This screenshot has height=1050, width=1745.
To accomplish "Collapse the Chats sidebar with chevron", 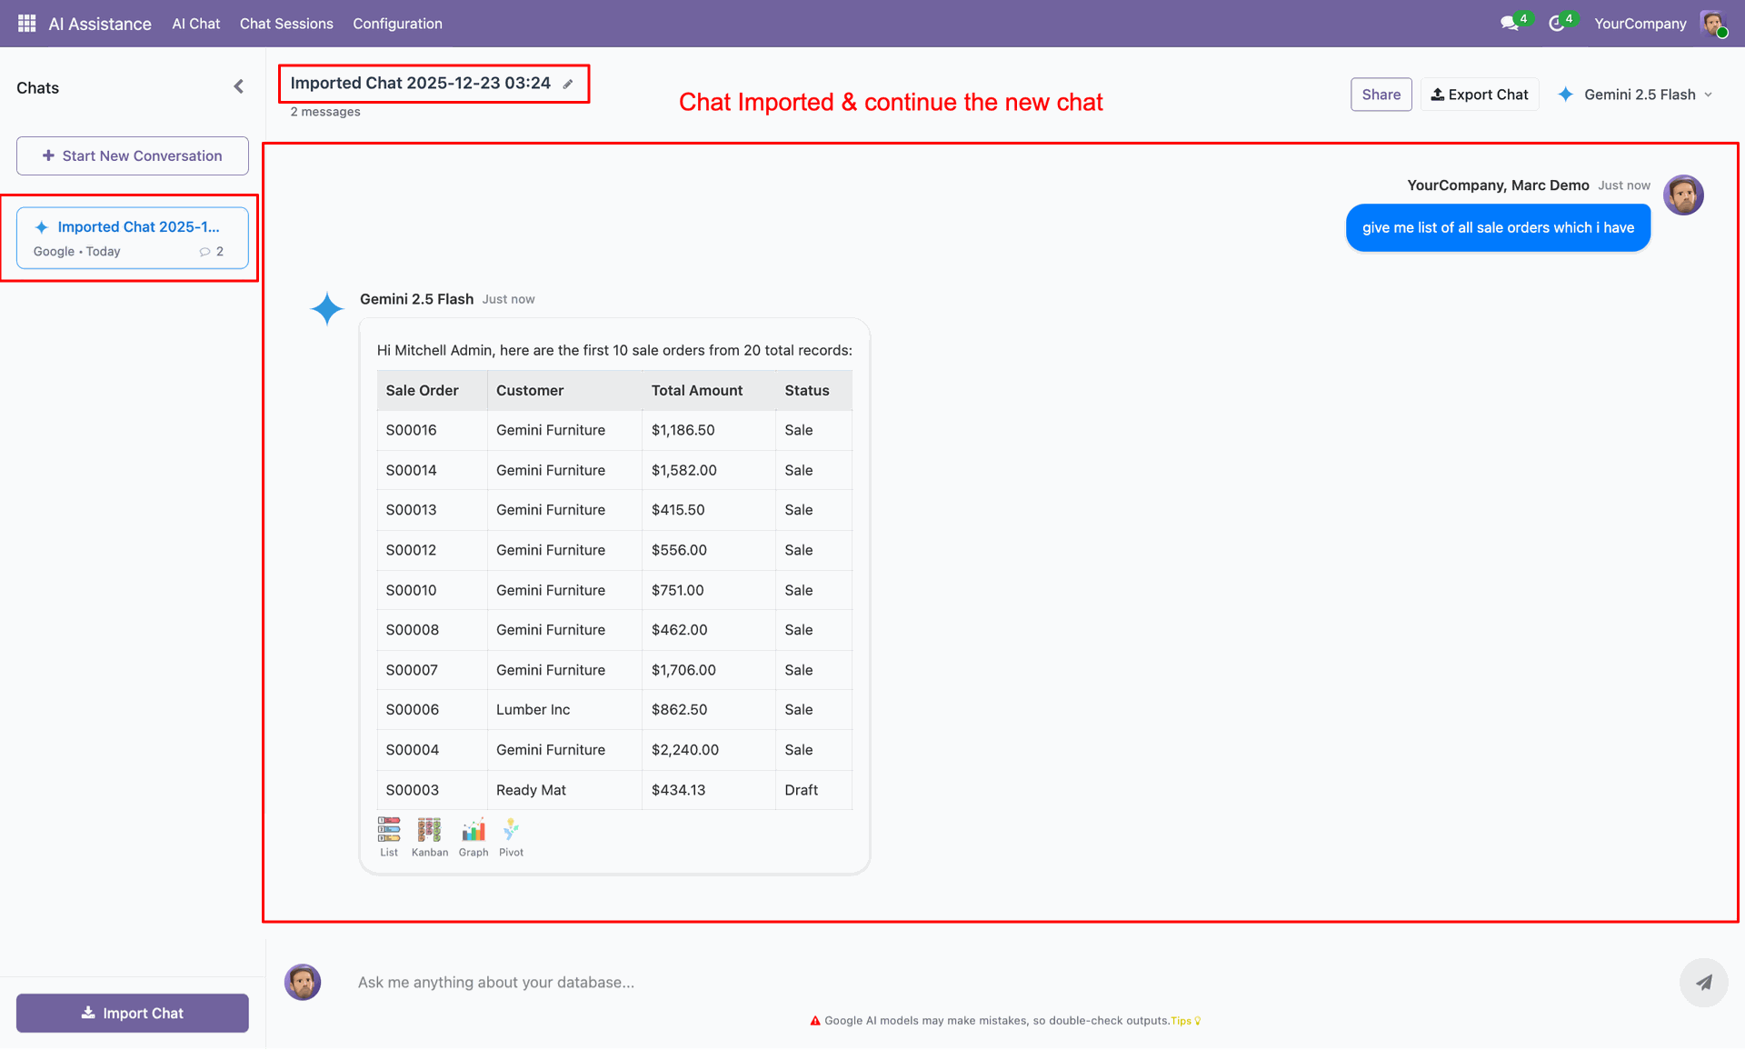I will (x=238, y=87).
